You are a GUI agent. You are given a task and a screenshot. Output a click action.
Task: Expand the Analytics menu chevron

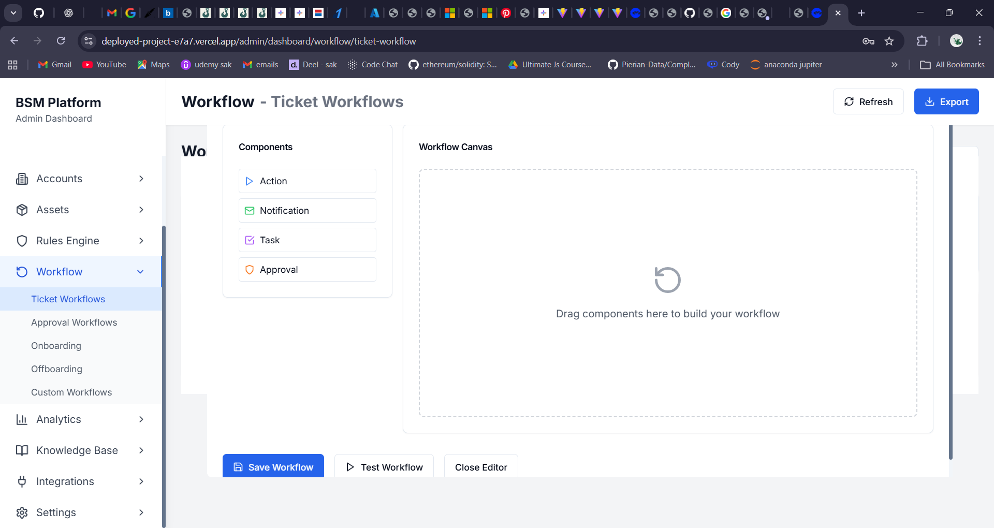(x=141, y=419)
